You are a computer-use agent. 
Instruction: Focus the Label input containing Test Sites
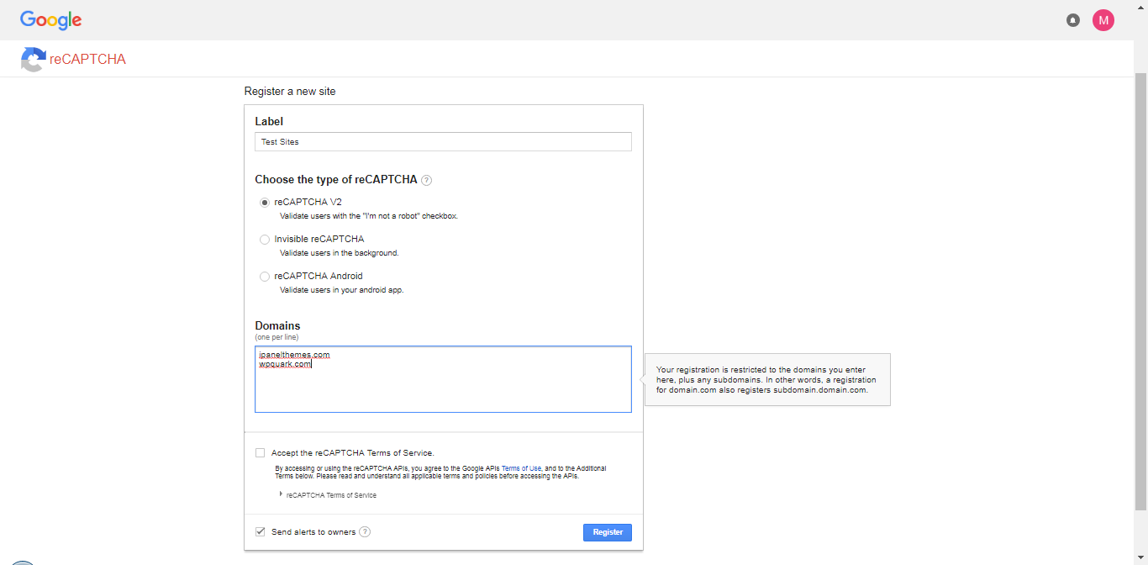coord(443,142)
